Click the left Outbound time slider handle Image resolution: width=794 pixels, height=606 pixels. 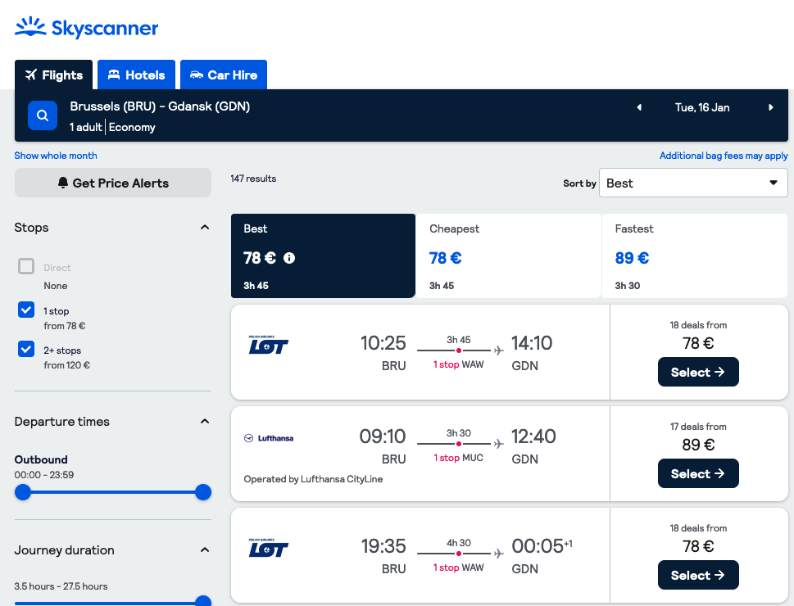pyautogui.click(x=23, y=492)
